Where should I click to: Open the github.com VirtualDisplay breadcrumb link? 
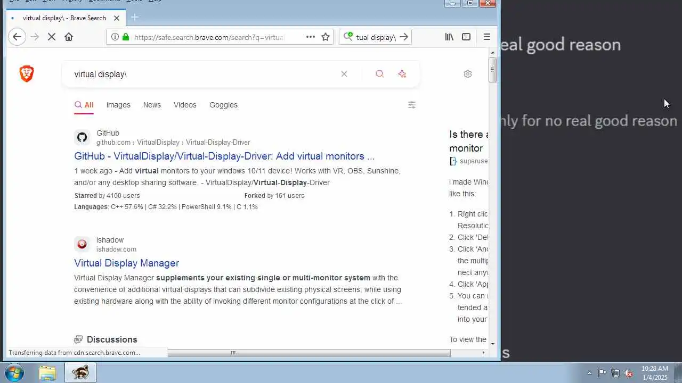coord(173,143)
